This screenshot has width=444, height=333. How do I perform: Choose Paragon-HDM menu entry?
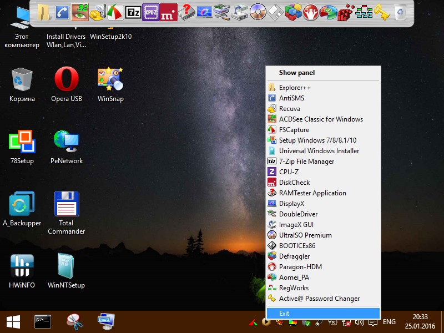click(x=323, y=267)
